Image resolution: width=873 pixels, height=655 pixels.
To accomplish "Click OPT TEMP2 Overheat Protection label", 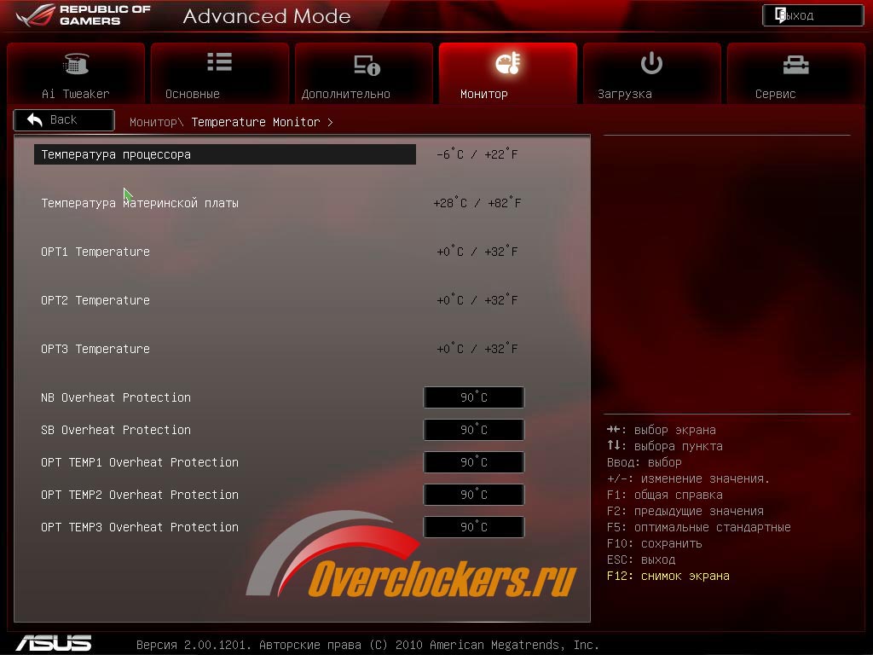I will coord(140,494).
